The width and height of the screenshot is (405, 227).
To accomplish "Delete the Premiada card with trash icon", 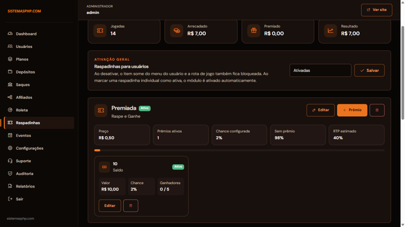I will point(377,110).
